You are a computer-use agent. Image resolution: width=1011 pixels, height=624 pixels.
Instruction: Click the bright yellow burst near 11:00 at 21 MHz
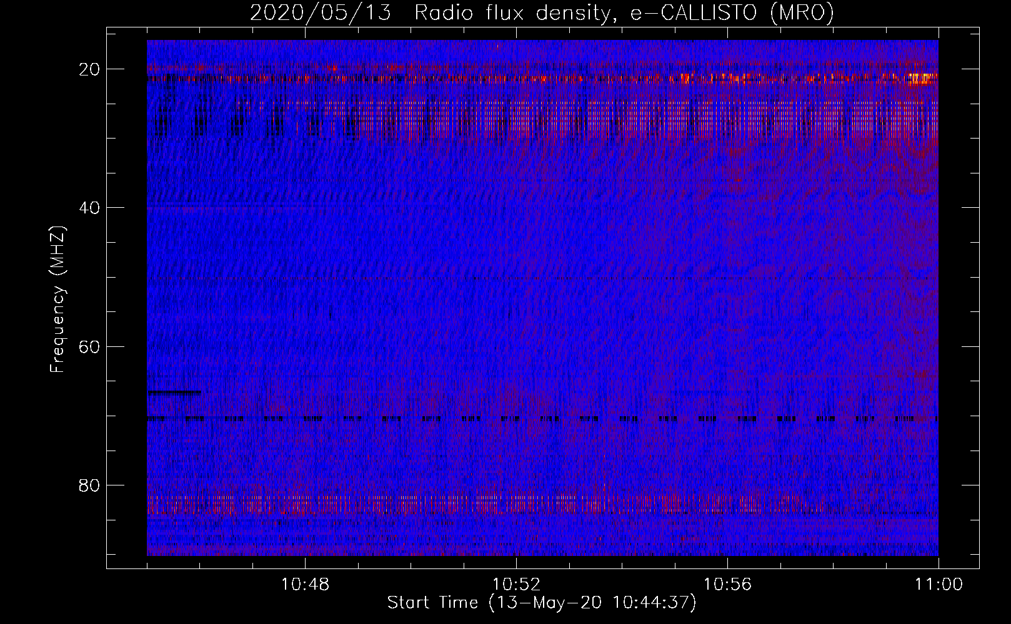pyautogui.click(x=923, y=79)
